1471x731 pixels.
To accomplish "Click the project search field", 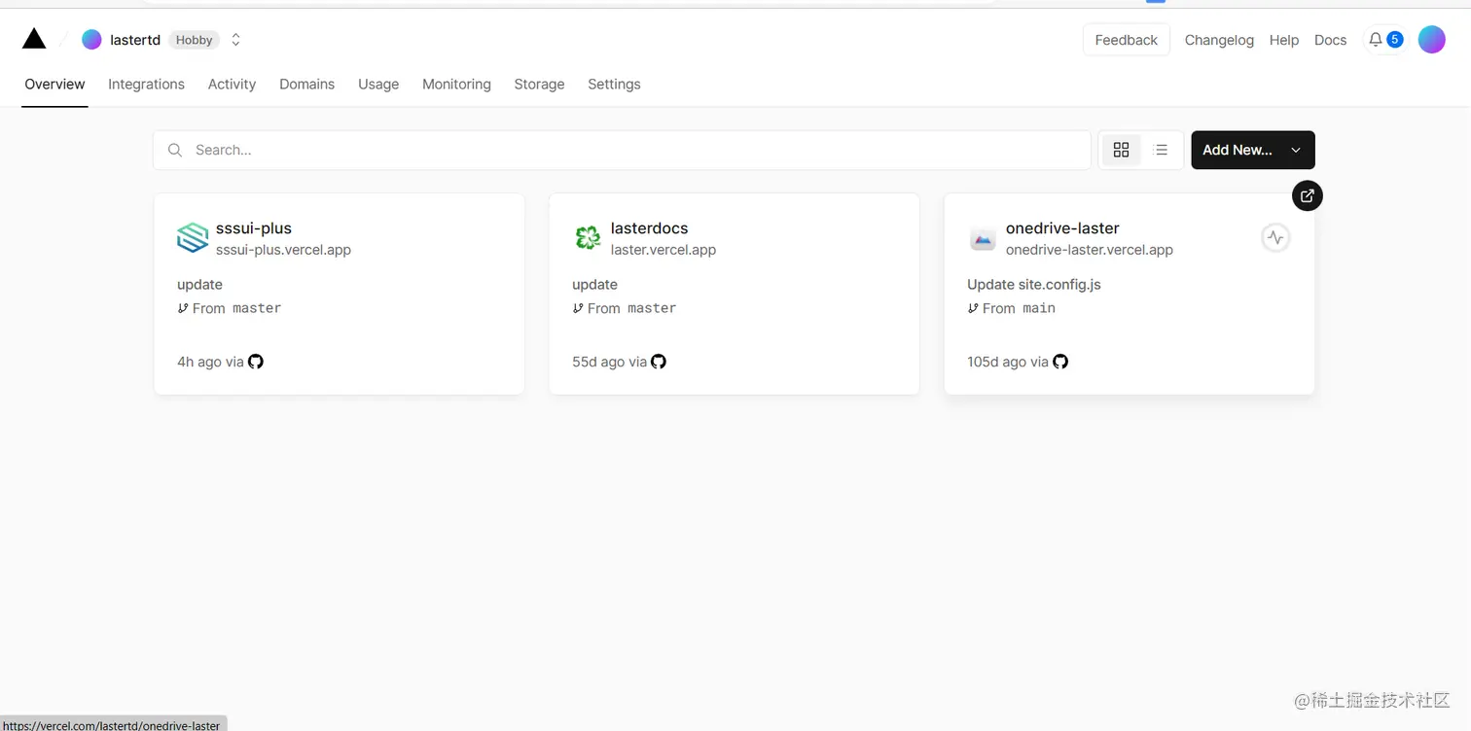I will (622, 150).
